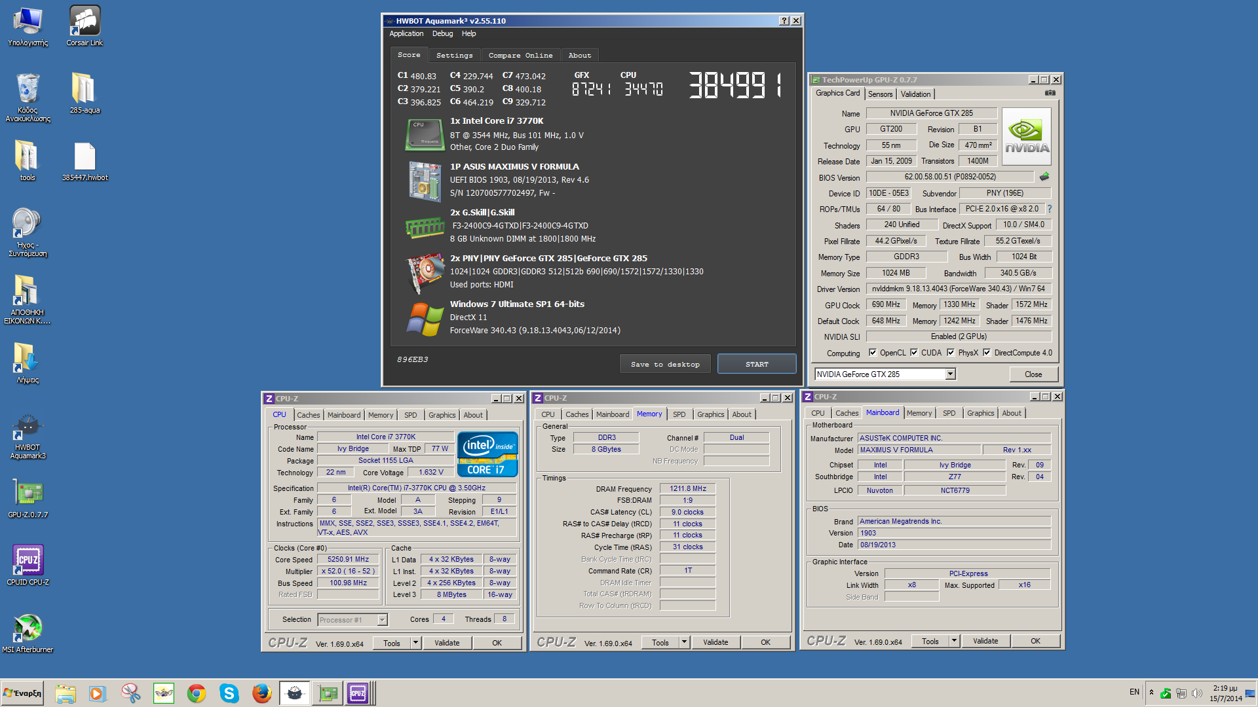Open the Sensors tab in GPU-Z
The width and height of the screenshot is (1258, 707).
[x=880, y=94]
